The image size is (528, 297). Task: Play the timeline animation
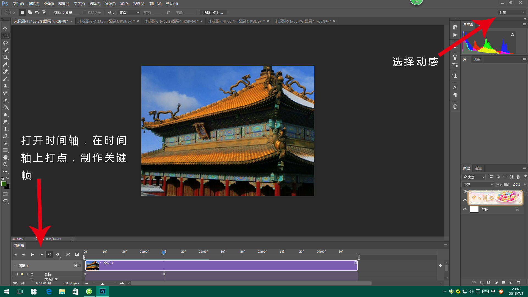[32, 254]
